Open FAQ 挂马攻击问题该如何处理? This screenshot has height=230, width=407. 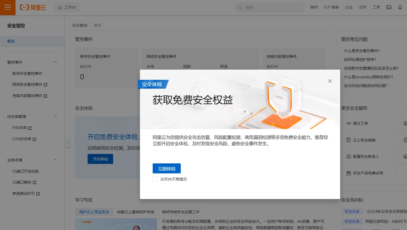pos(366,86)
